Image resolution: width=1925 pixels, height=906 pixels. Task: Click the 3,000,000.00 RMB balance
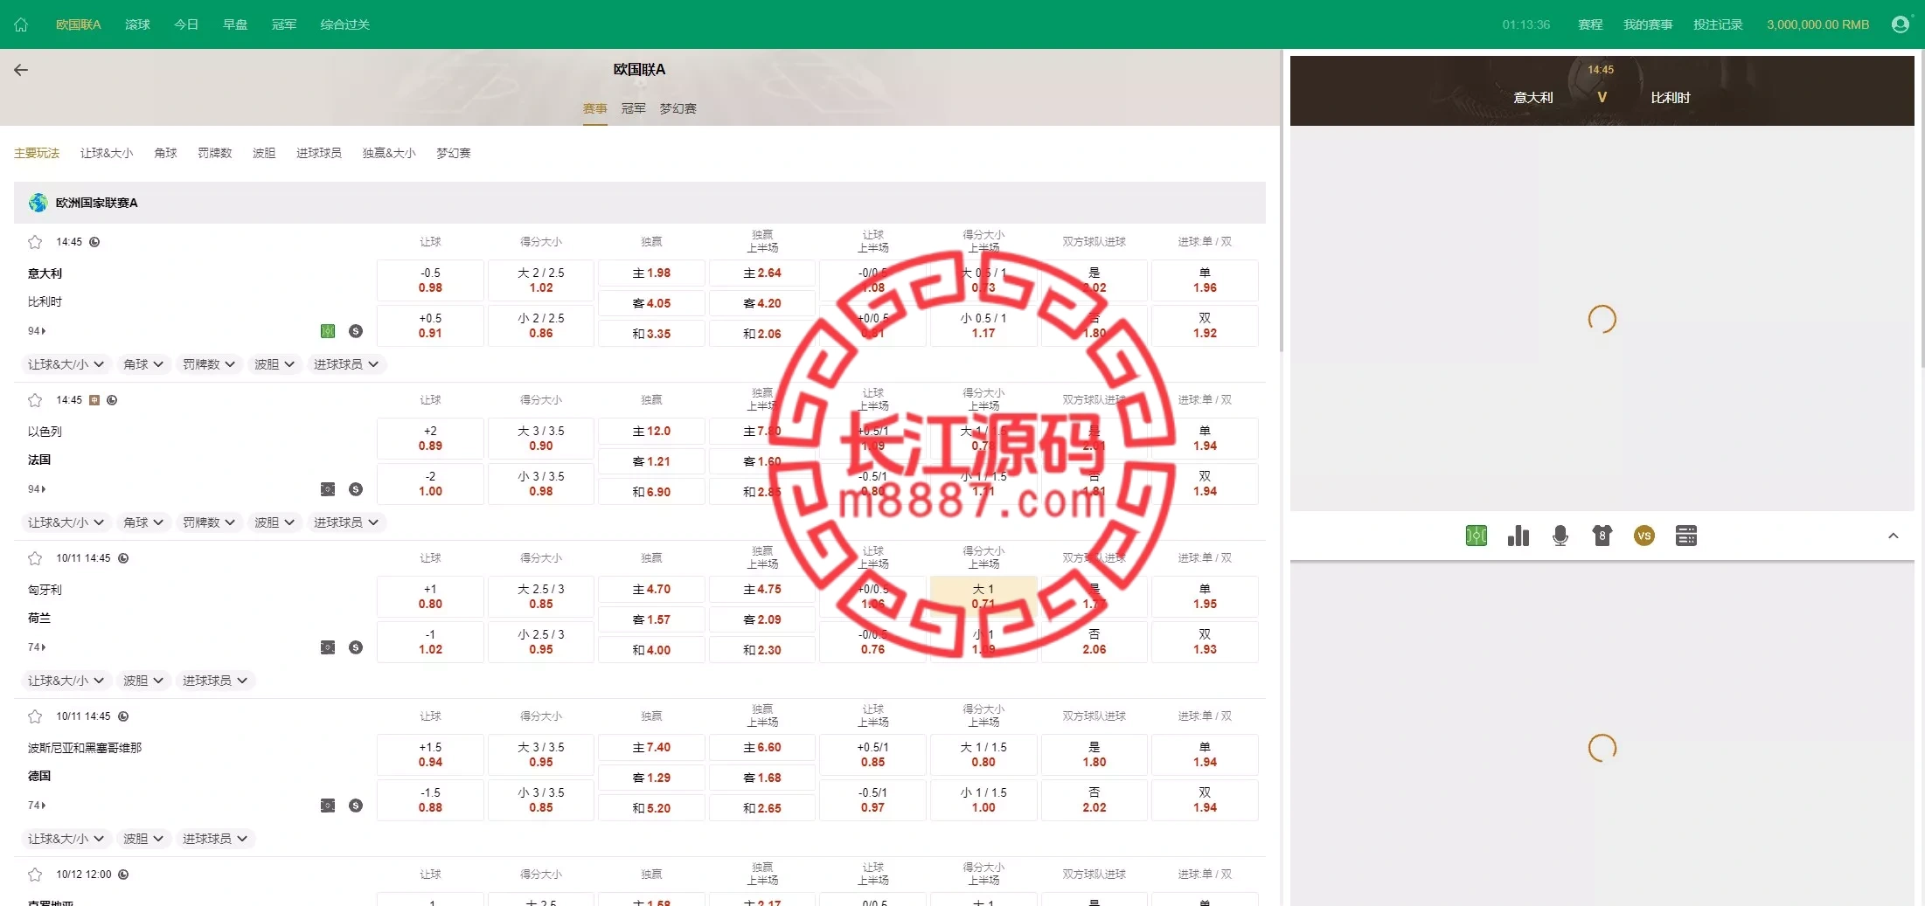point(1817,24)
